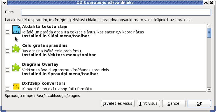
Task: Select the Diagram Overlay title text
Action: point(40,64)
